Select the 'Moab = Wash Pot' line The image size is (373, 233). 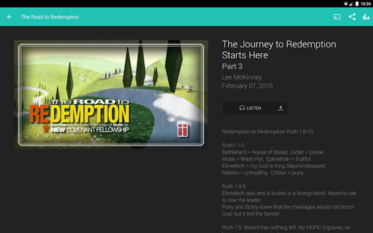coord(266,159)
